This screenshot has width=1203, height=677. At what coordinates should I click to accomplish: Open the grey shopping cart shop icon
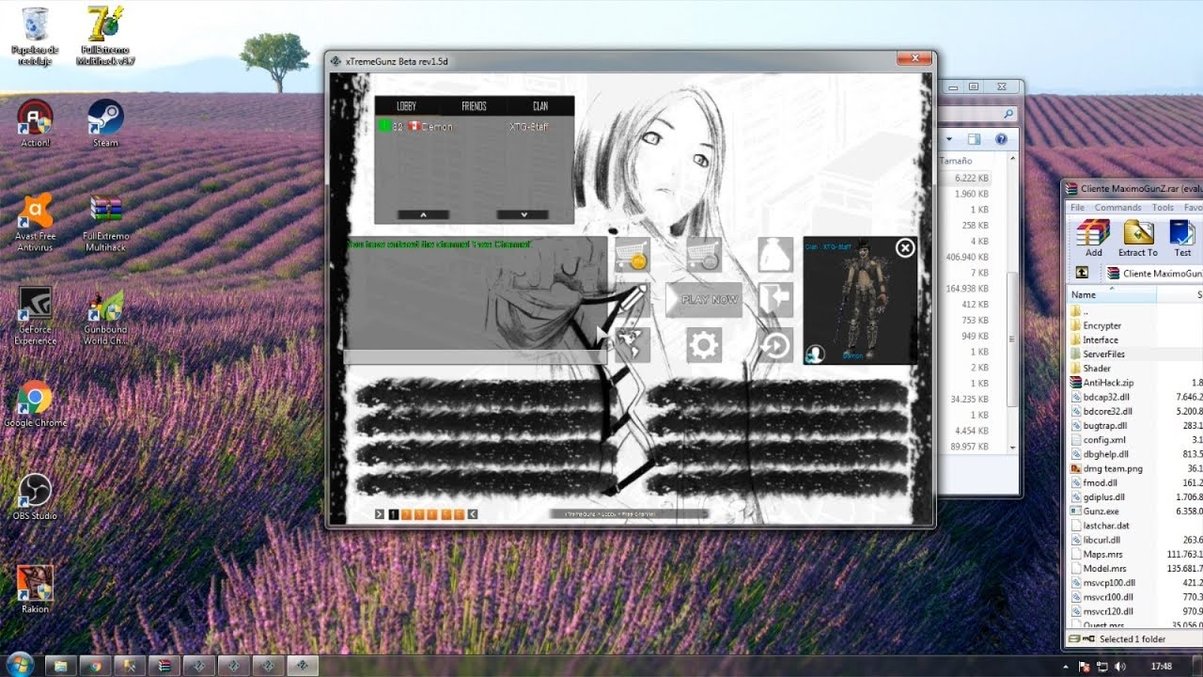(x=703, y=254)
